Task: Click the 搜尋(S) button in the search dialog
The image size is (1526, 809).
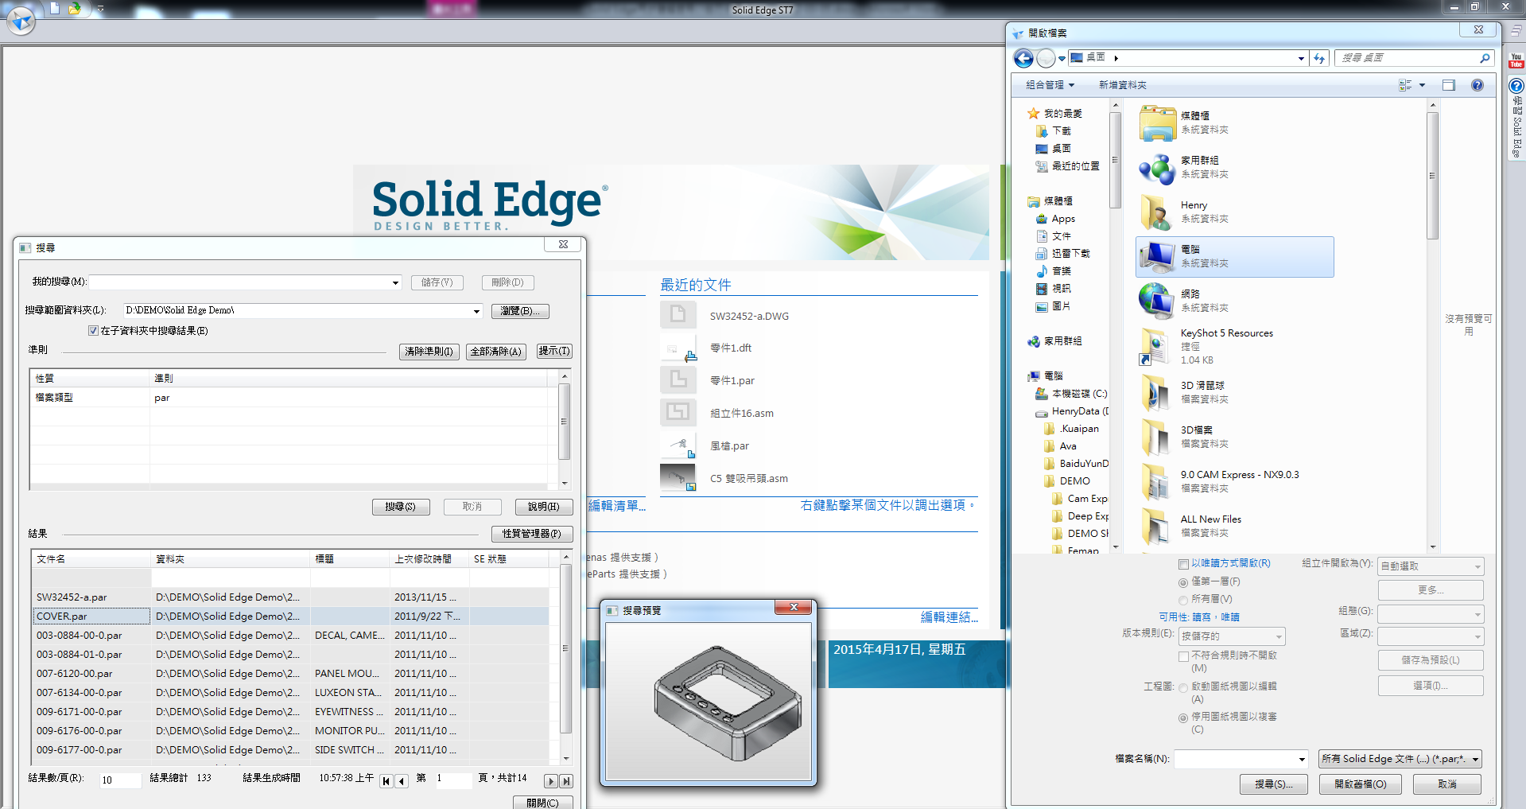Action: click(x=401, y=507)
